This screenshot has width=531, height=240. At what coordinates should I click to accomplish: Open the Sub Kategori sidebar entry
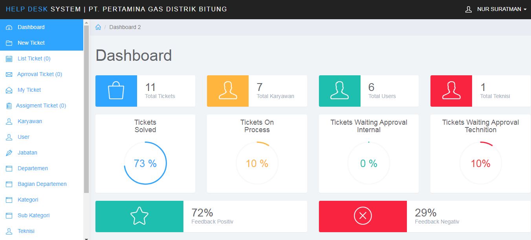pos(33,215)
